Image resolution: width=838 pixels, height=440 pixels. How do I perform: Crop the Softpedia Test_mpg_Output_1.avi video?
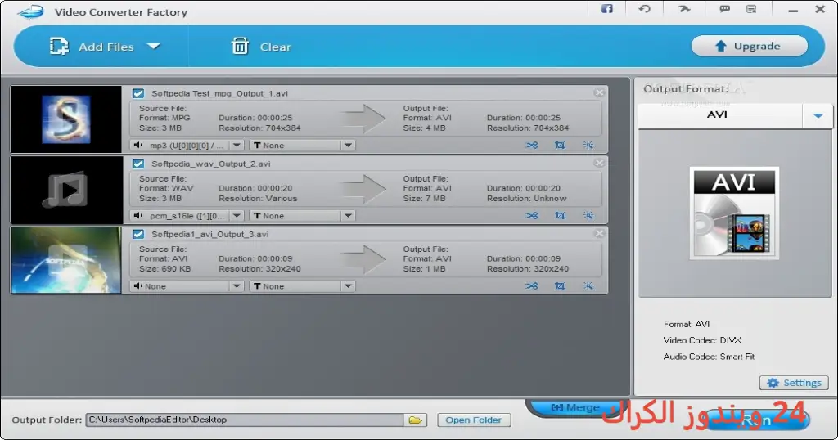pyautogui.click(x=560, y=146)
